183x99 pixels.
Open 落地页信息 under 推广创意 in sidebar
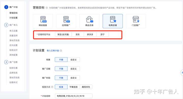pyautogui.click(x=14, y=78)
